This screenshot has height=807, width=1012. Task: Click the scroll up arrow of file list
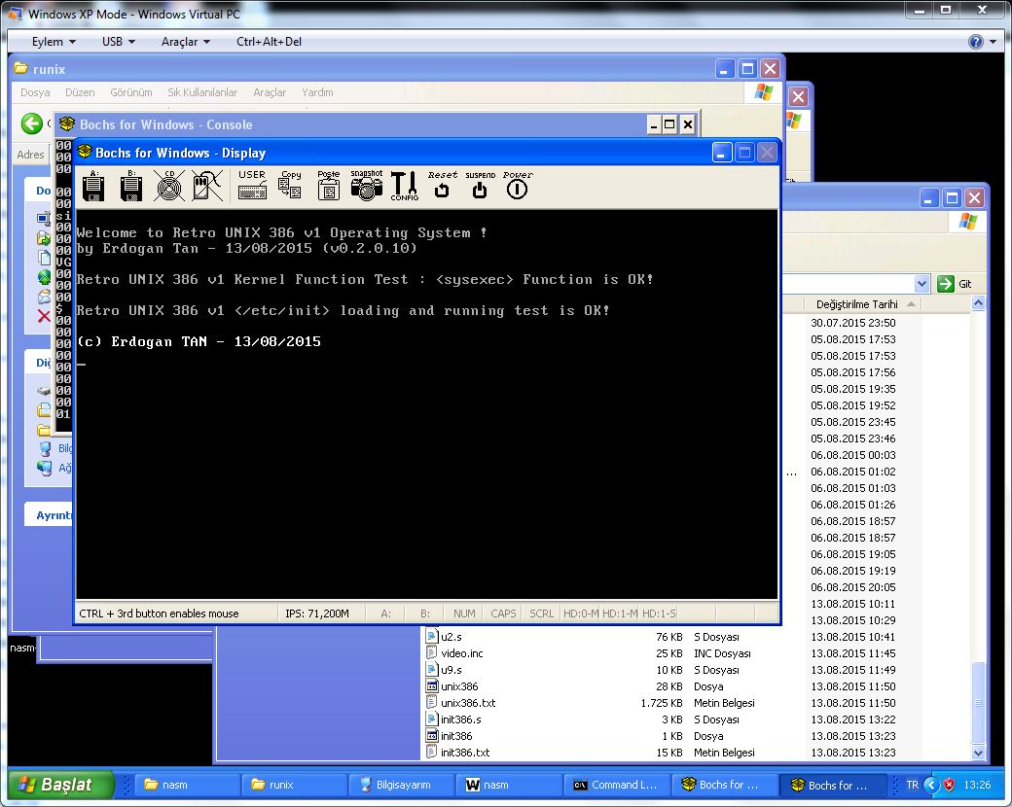pos(979,303)
